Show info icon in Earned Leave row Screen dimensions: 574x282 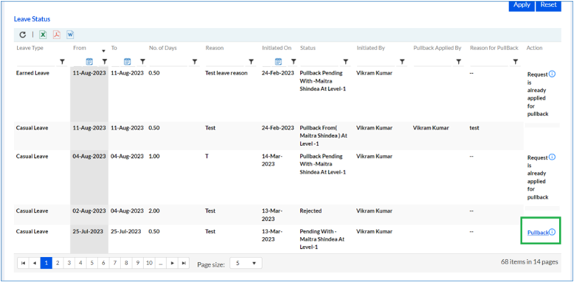pyautogui.click(x=552, y=74)
